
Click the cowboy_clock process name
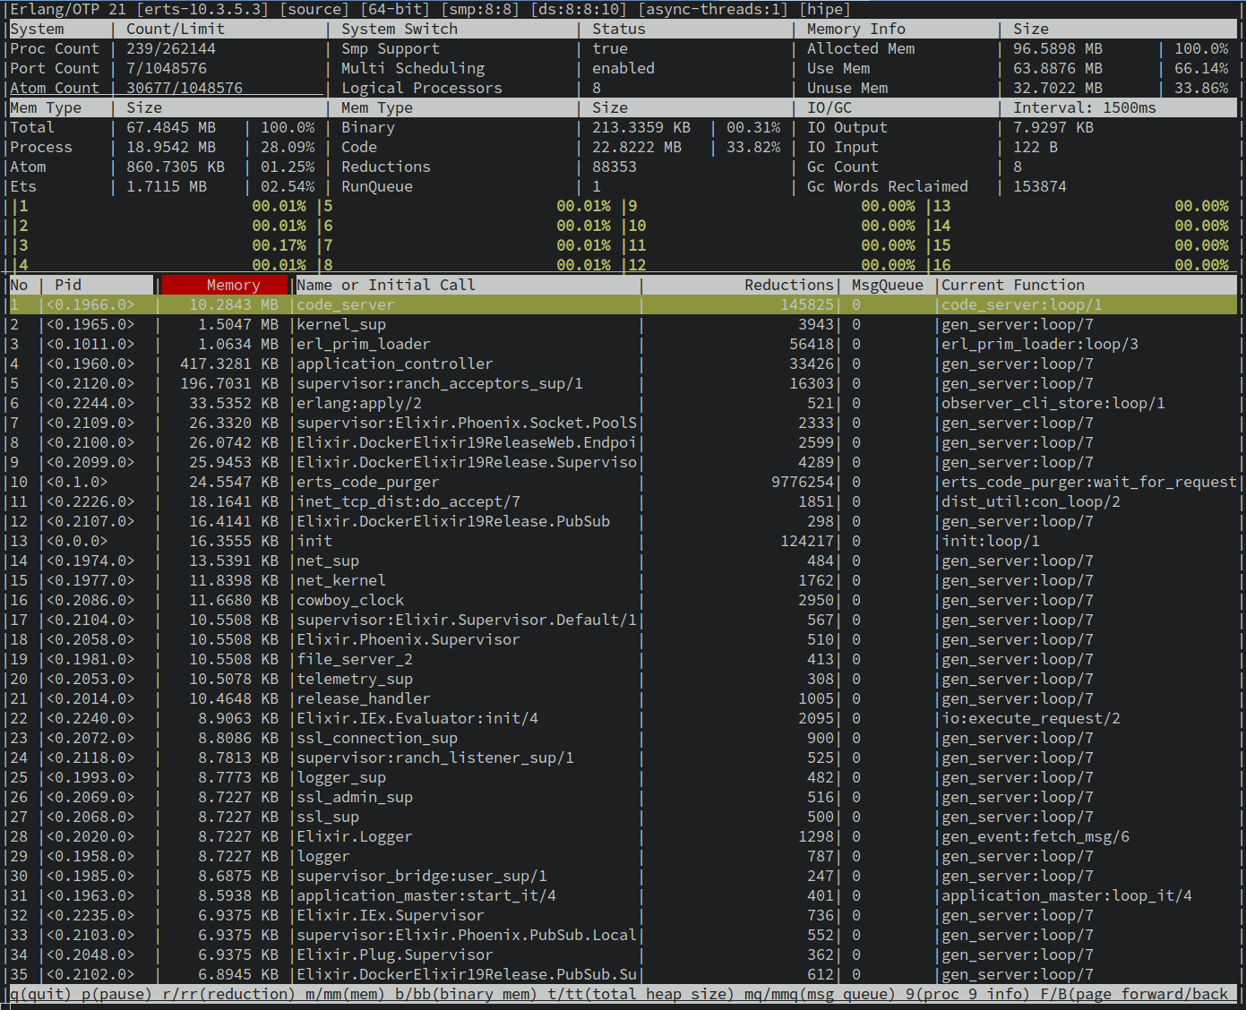350,600
